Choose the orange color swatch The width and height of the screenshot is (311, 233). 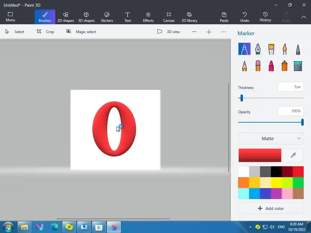click(x=244, y=183)
